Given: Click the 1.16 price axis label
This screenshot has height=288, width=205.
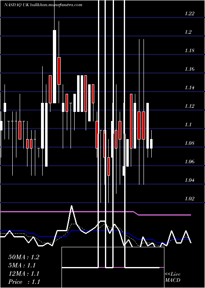Looking at the screenshot, I should [x=189, y=69].
